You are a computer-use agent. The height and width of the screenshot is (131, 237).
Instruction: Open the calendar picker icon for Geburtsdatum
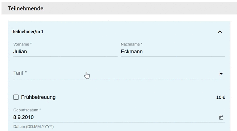pos(221,117)
